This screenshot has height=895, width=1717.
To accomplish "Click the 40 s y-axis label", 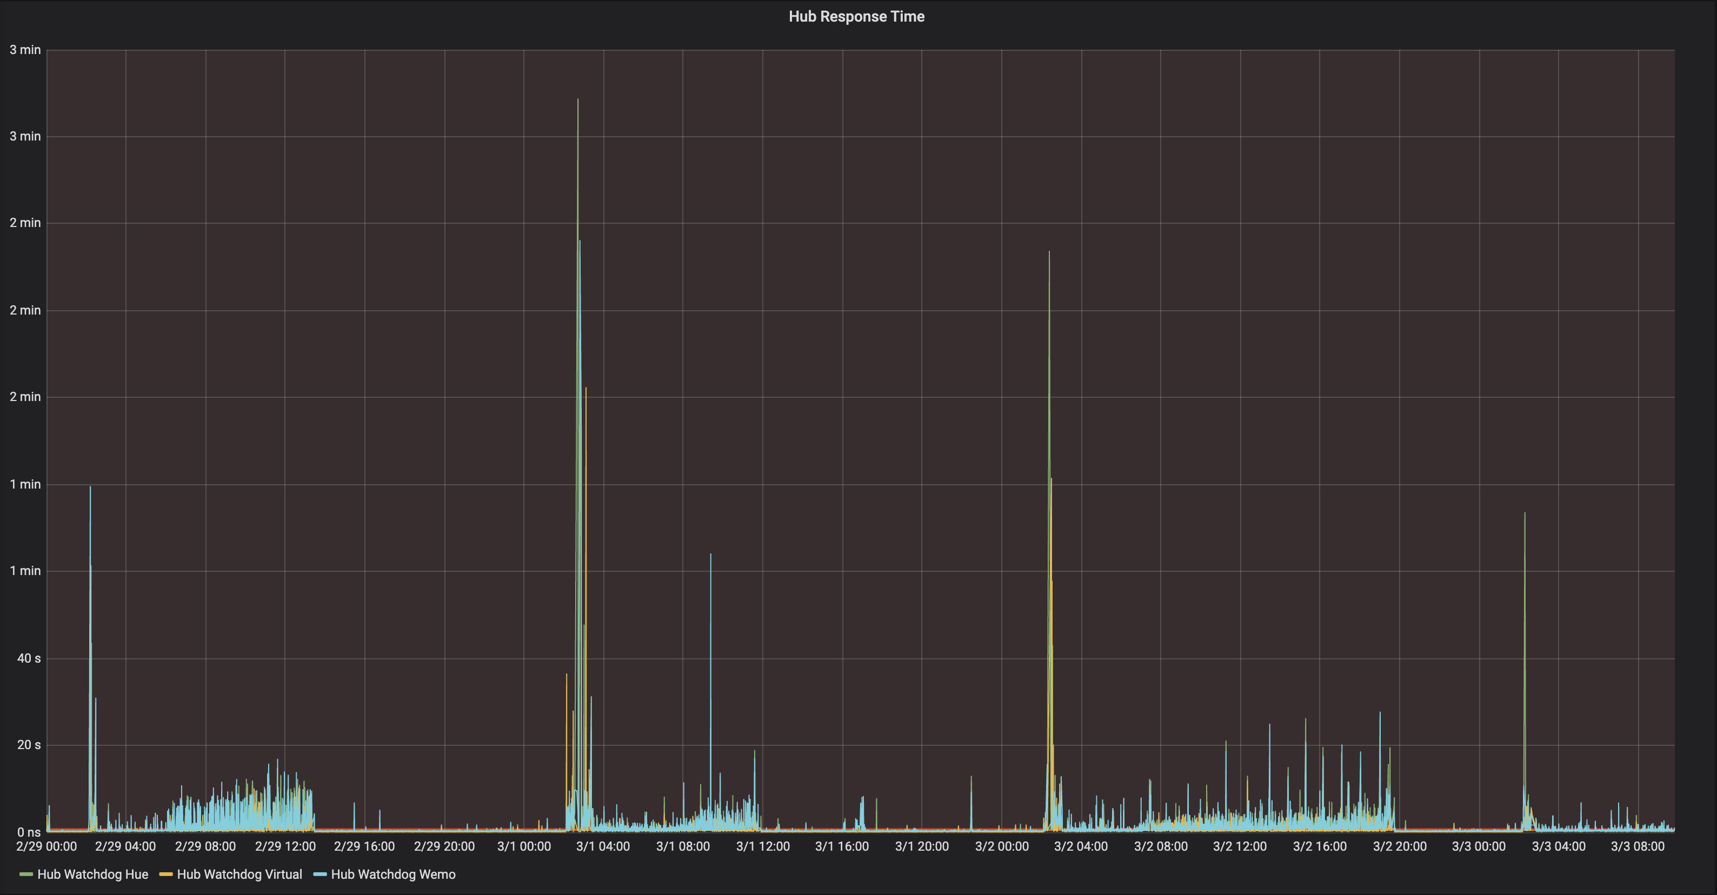I will (29, 658).
